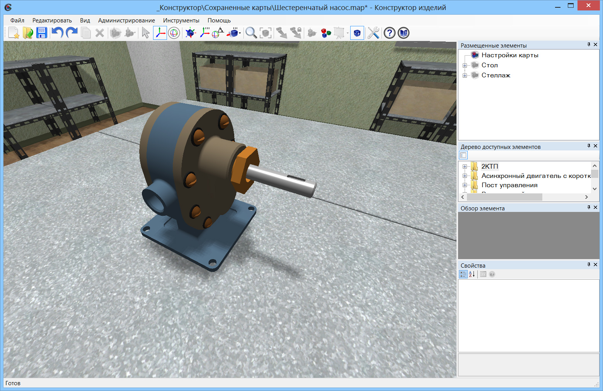
Task: Close the Обзор элемента panel
Action: (x=595, y=208)
